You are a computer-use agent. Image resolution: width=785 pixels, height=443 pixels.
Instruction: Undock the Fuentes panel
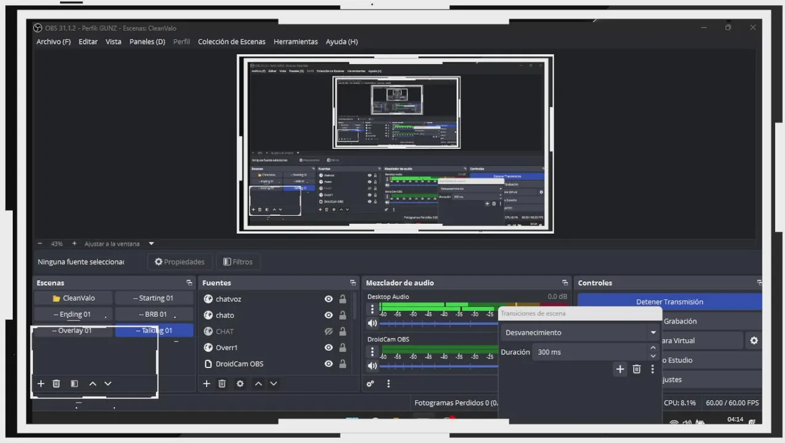(353, 282)
